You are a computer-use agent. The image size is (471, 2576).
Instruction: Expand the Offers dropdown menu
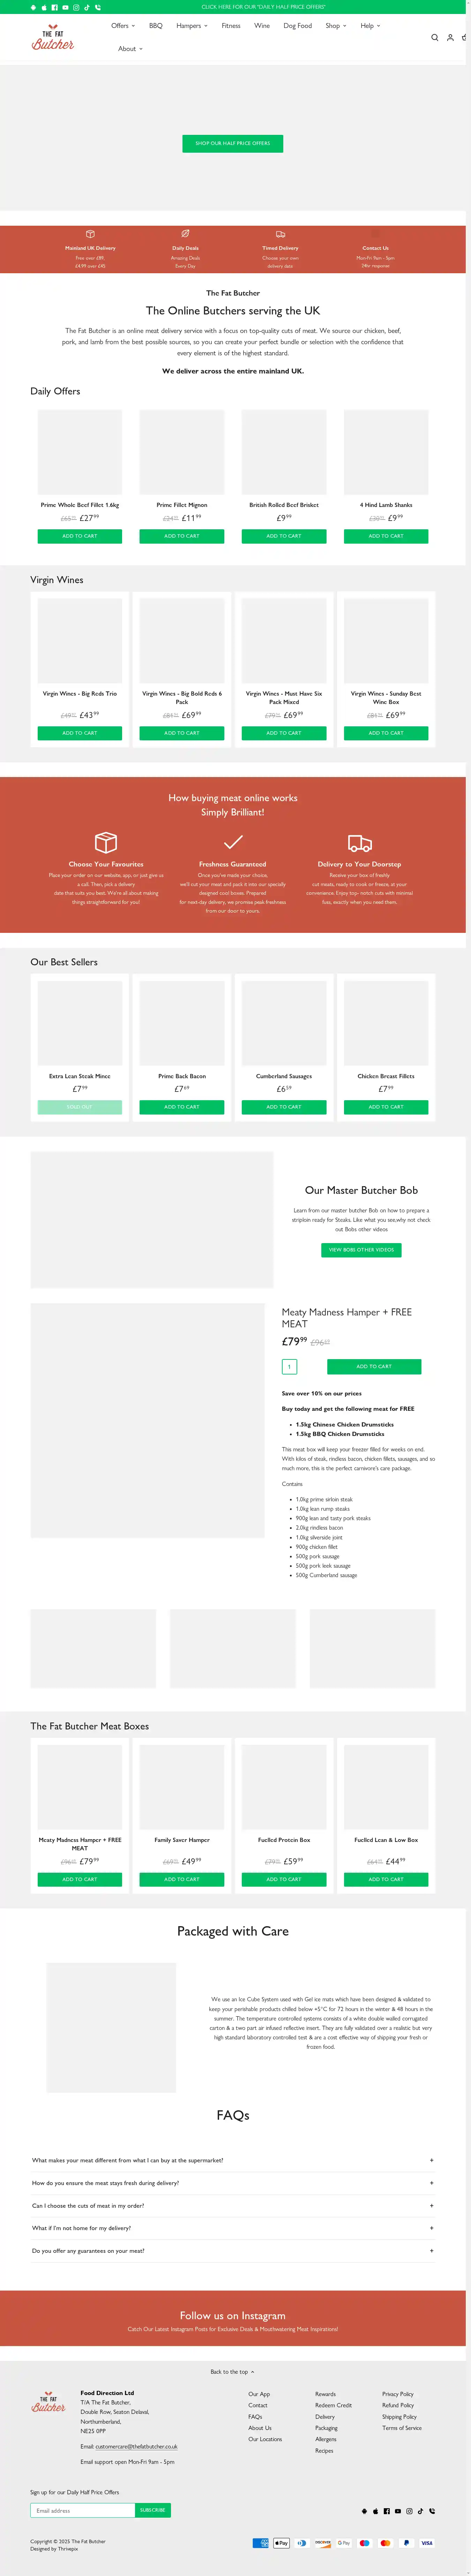(x=123, y=26)
